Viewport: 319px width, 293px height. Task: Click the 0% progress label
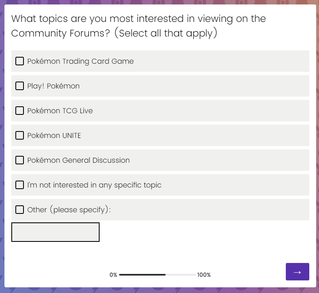(x=113, y=275)
